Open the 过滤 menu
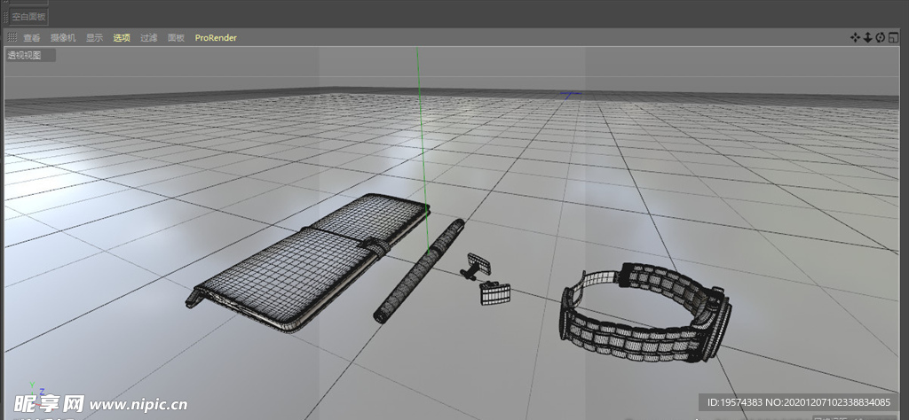909x420 pixels. (x=149, y=37)
